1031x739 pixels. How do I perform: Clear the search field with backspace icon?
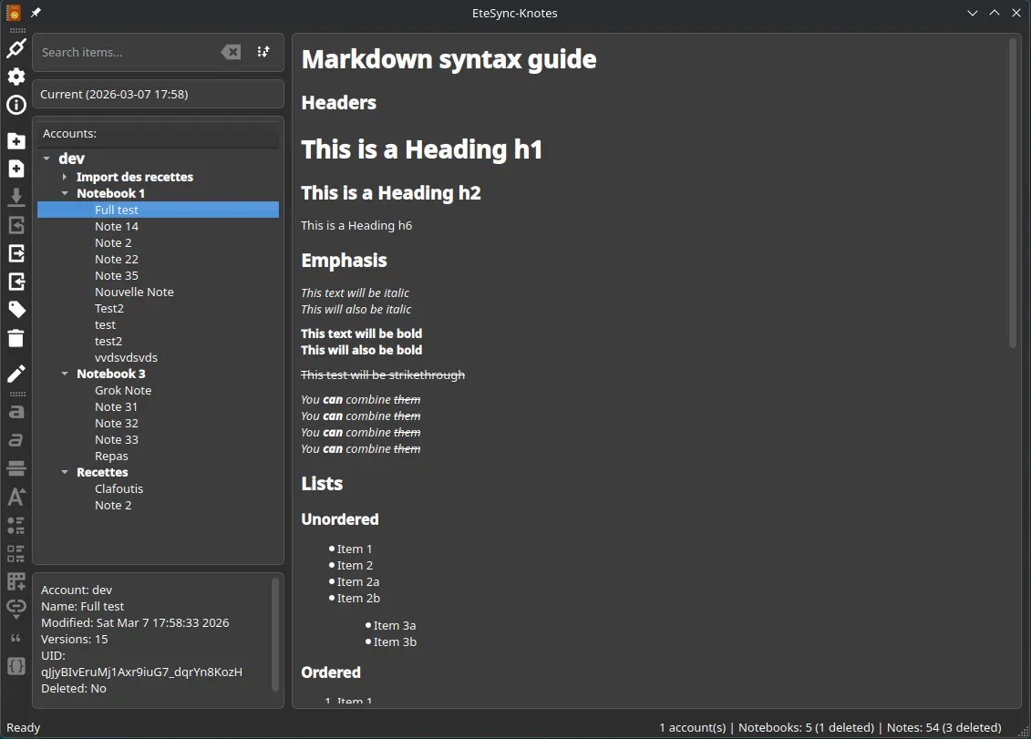pyautogui.click(x=231, y=52)
